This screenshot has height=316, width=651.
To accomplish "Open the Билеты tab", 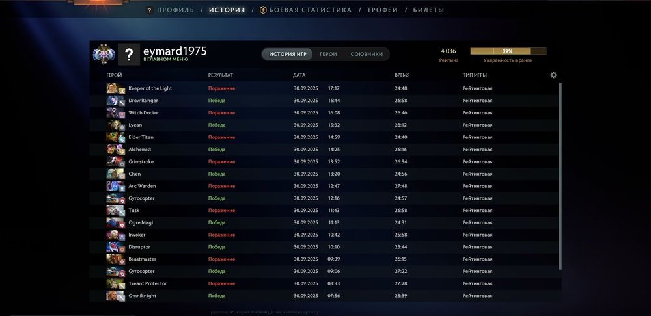I will [428, 10].
